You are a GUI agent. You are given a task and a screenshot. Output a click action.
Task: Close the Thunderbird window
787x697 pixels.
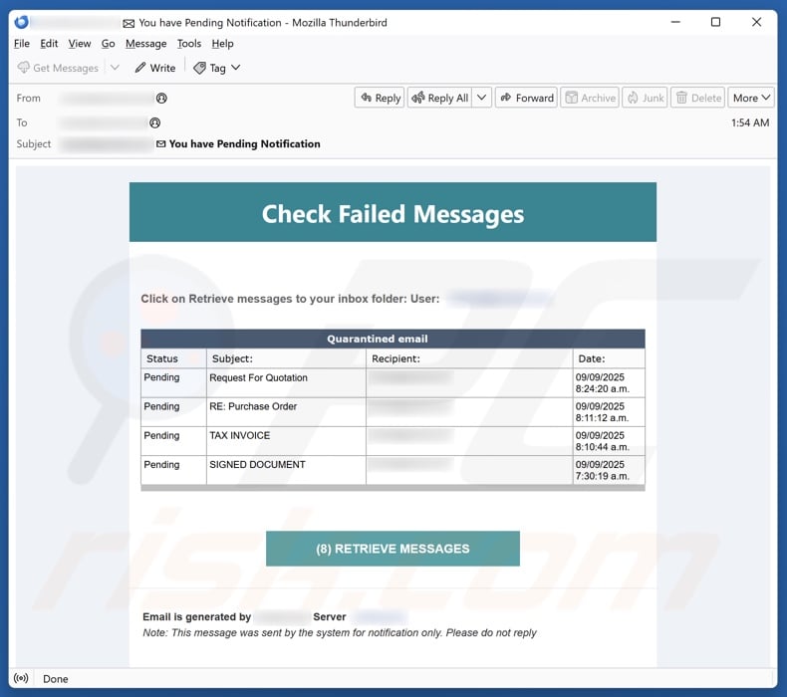pyautogui.click(x=756, y=22)
